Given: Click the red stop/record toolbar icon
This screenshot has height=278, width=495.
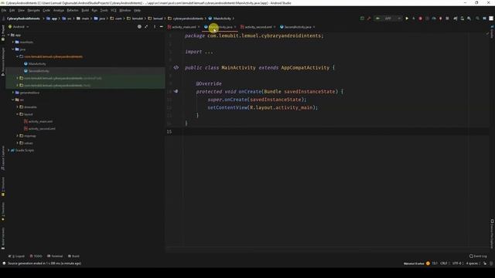Looking at the screenshot, I should (x=420, y=19).
